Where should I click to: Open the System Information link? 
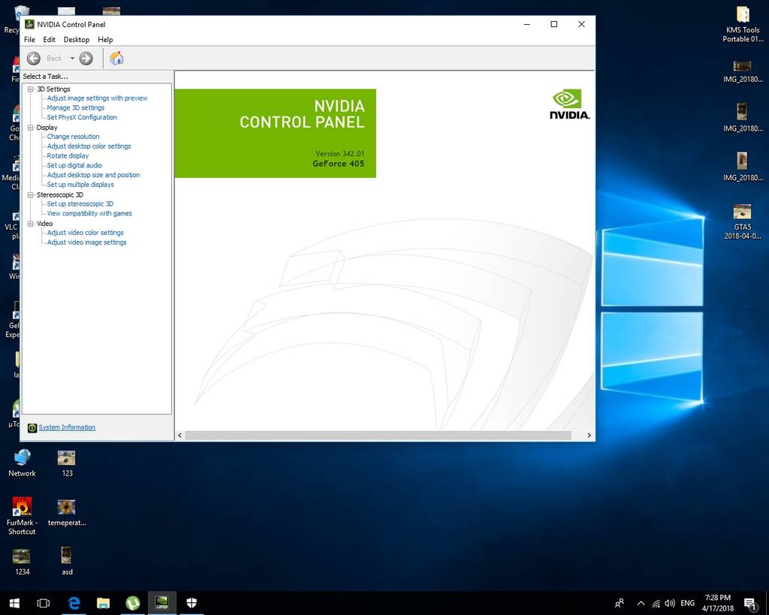tap(67, 427)
